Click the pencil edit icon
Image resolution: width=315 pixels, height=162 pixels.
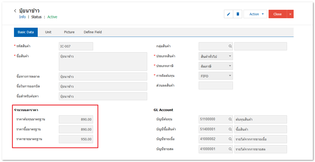pyautogui.click(x=228, y=14)
